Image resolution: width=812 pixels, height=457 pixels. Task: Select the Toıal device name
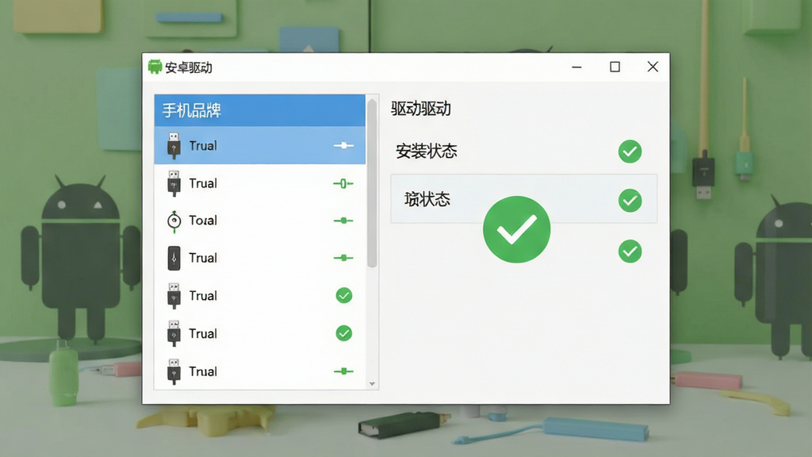click(x=203, y=221)
